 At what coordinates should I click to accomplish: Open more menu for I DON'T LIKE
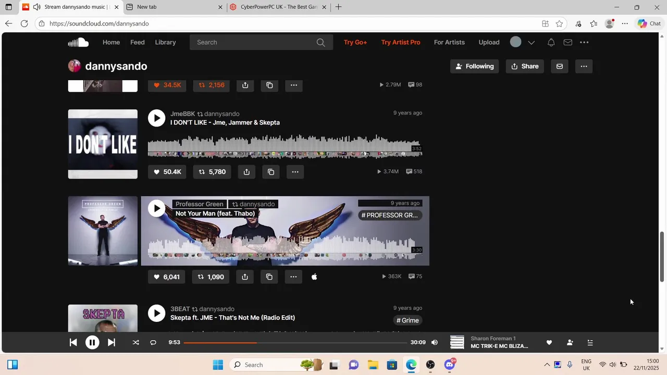coord(295,172)
